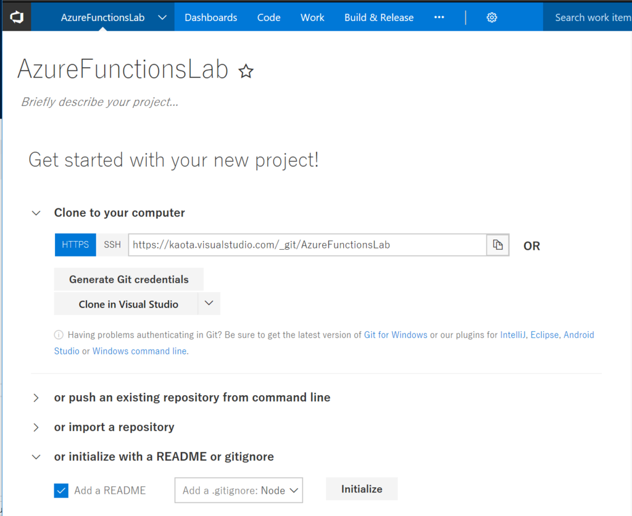Click Generate Git credentials button

click(x=128, y=279)
